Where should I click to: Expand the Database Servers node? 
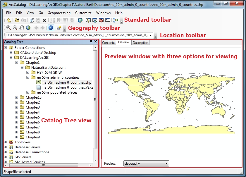click(x=6, y=147)
